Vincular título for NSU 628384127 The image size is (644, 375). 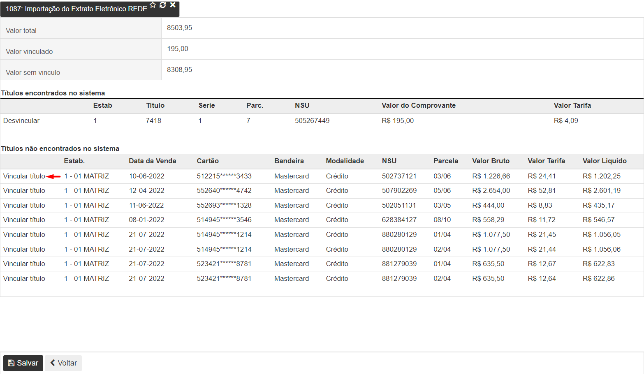click(24, 220)
